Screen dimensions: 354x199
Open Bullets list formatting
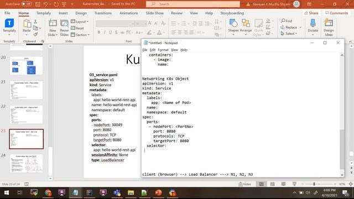174,23
